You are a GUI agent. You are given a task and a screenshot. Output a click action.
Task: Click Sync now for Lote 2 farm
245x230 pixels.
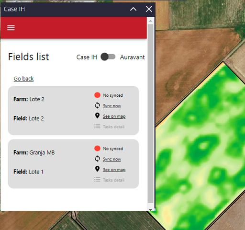(112, 106)
